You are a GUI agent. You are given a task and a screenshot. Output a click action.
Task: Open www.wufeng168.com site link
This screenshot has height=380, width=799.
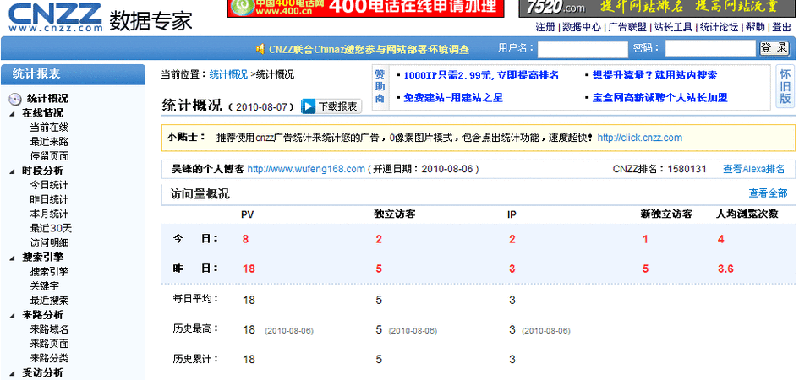click(306, 169)
